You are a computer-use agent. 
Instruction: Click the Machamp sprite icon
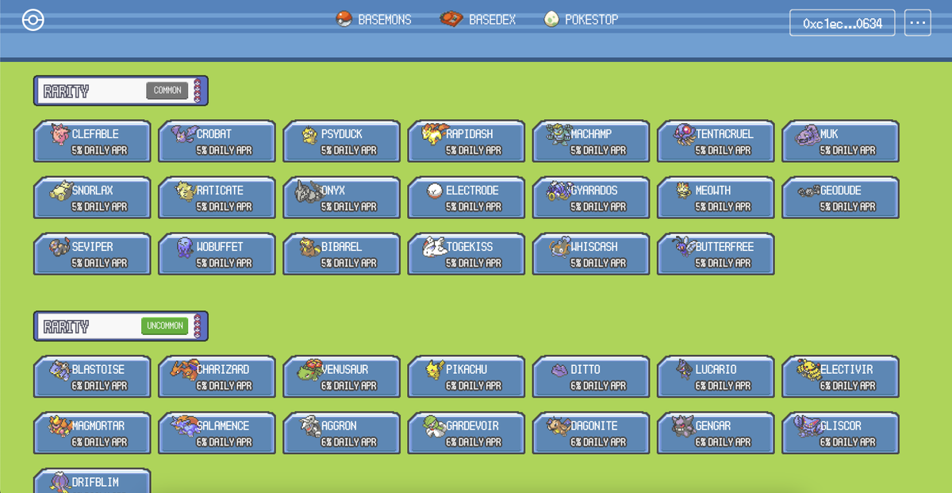pos(558,135)
